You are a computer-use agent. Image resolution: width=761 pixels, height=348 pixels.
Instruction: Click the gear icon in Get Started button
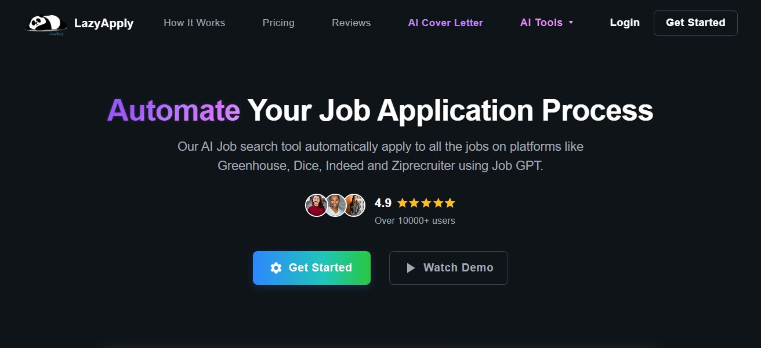[276, 268]
